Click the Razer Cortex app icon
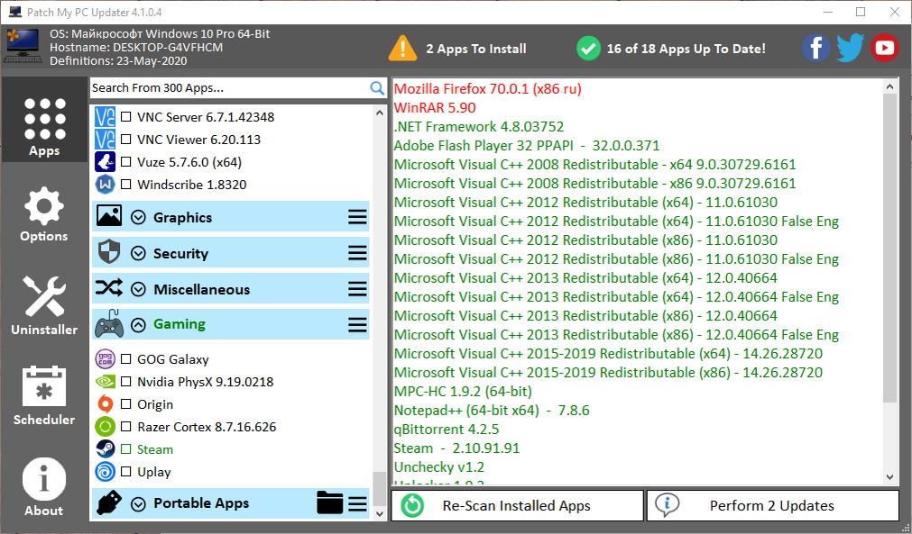912x534 pixels. (105, 427)
